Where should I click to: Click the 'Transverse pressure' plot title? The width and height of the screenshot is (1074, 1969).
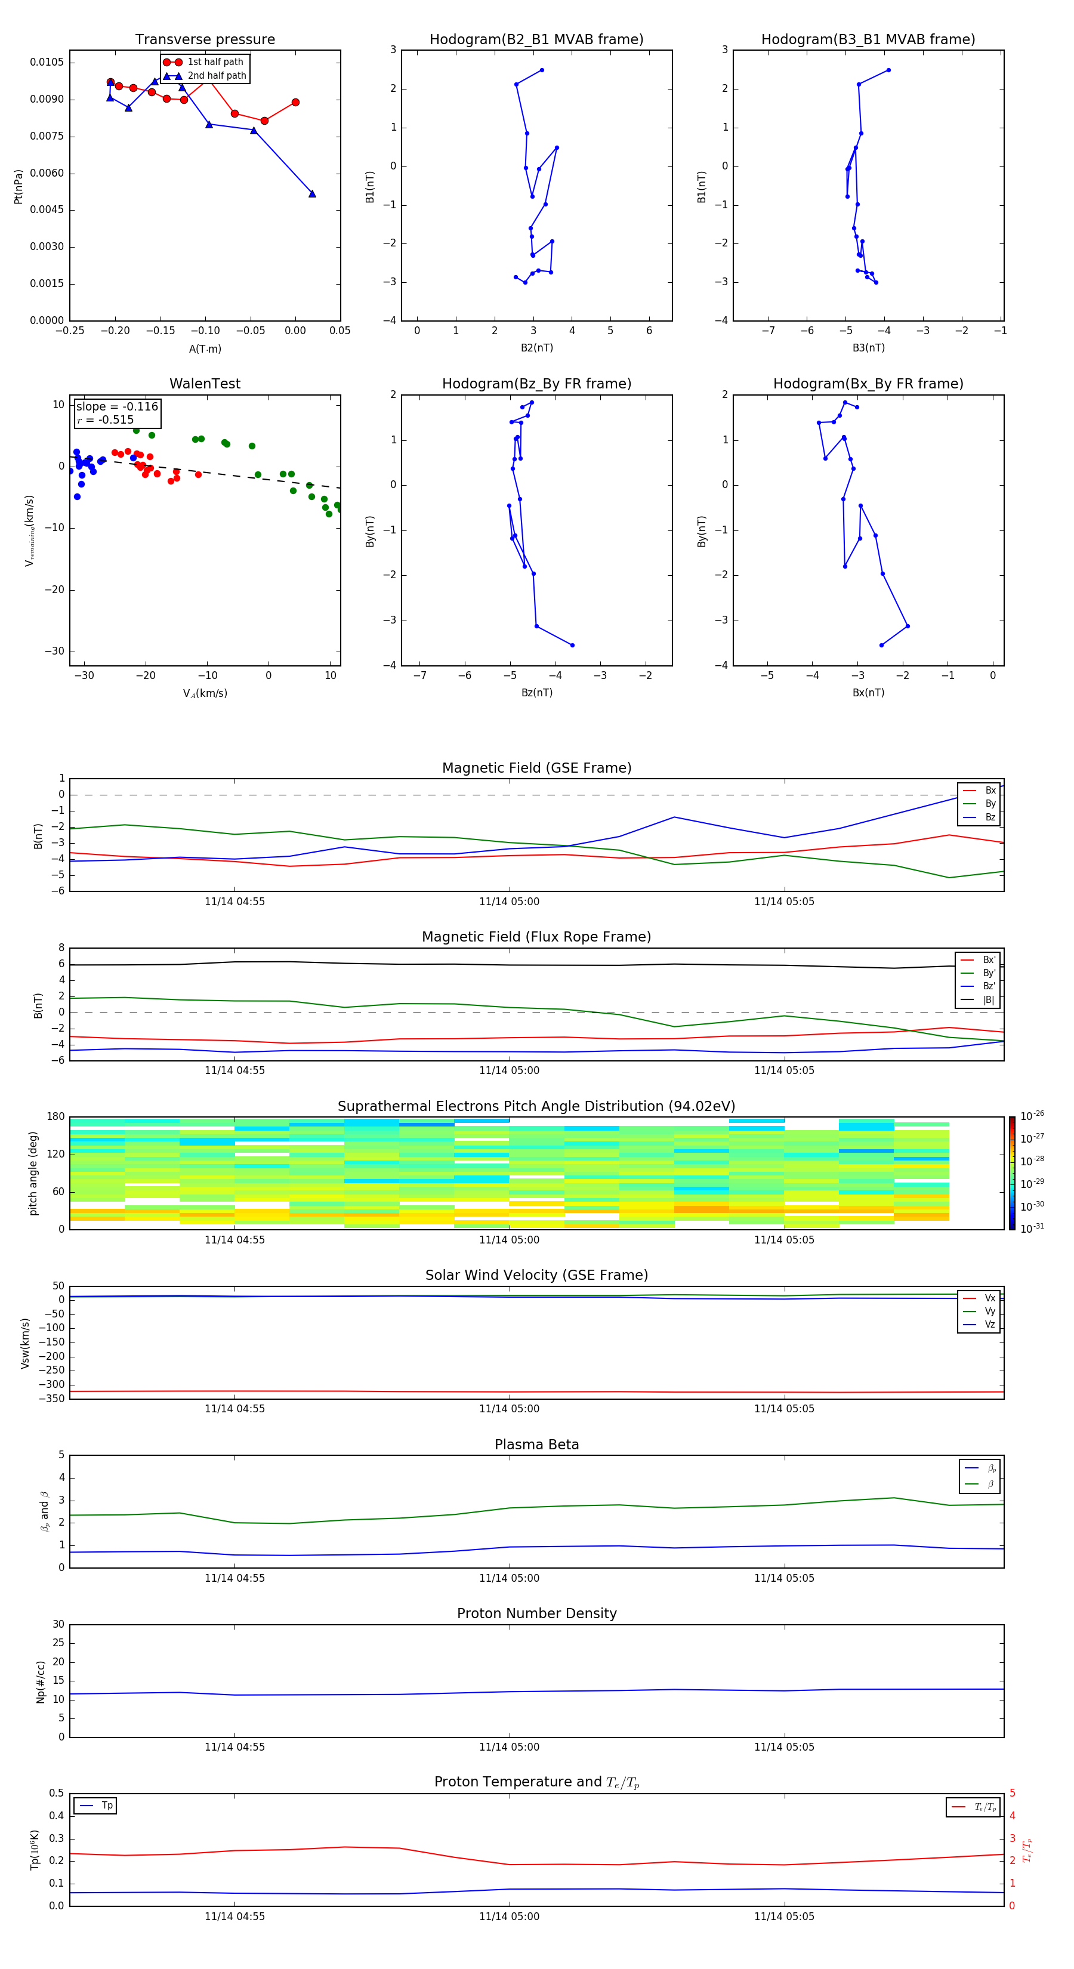click(205, 40)
